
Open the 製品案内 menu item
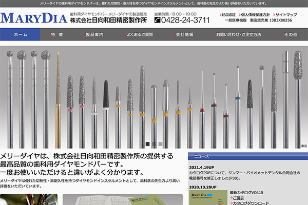click(93, 34)
